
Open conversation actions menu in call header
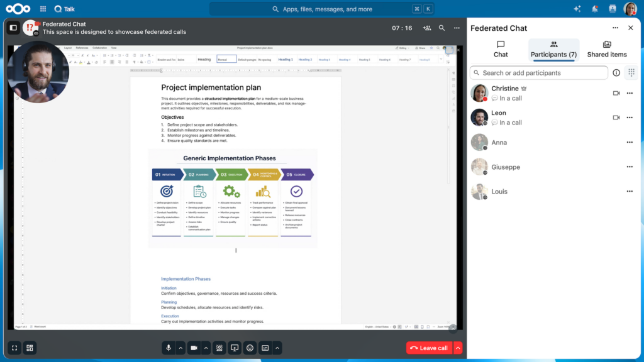pos(457,28)
